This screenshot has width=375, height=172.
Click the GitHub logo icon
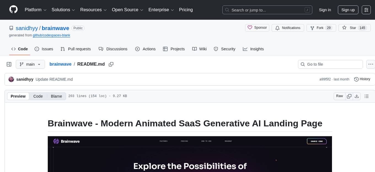pyautogui.click(x=14, y=10)
